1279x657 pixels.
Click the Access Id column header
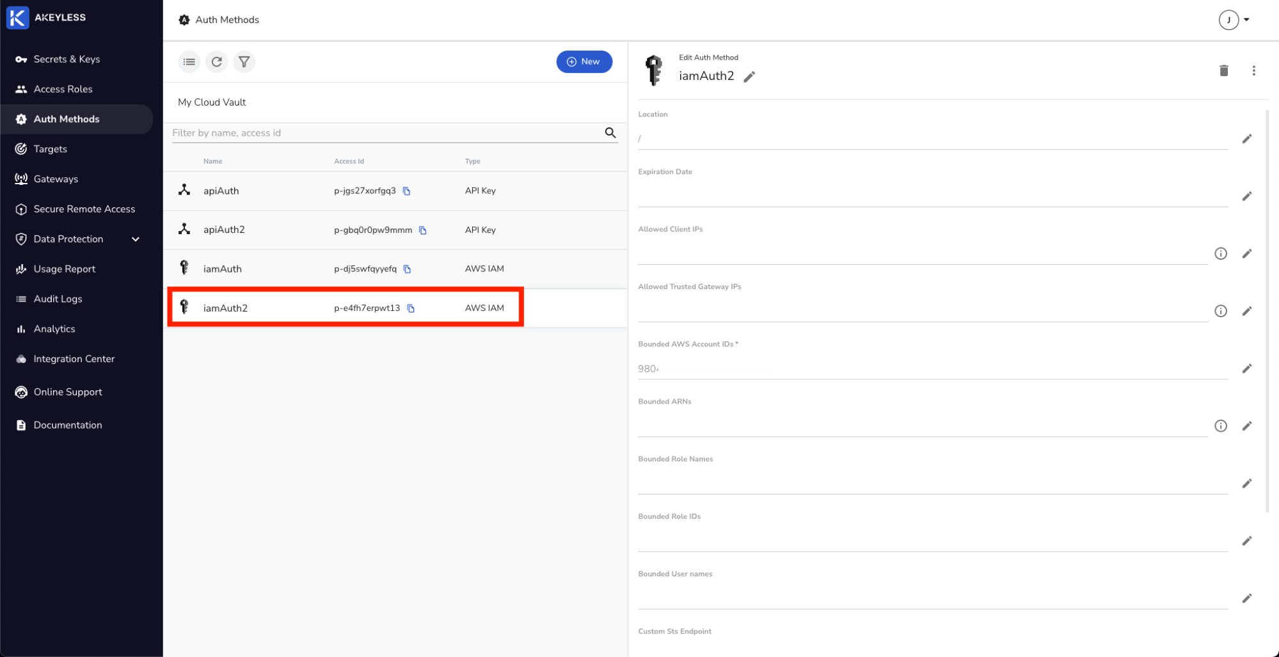click(349, 161)
